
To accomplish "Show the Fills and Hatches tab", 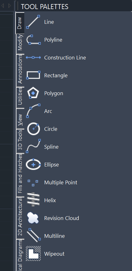I will click(x=20, y=173).
